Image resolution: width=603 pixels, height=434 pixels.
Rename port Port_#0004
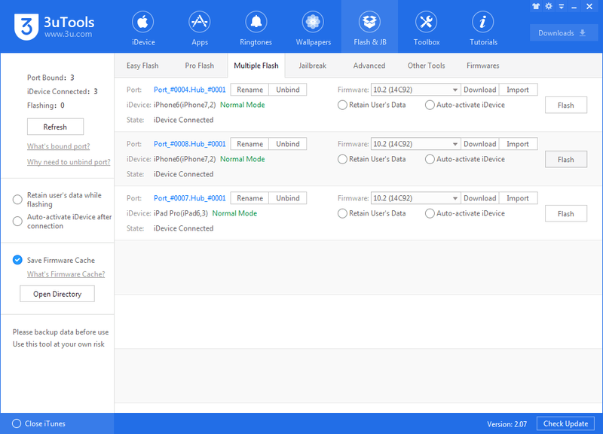(x=249, y=90)
